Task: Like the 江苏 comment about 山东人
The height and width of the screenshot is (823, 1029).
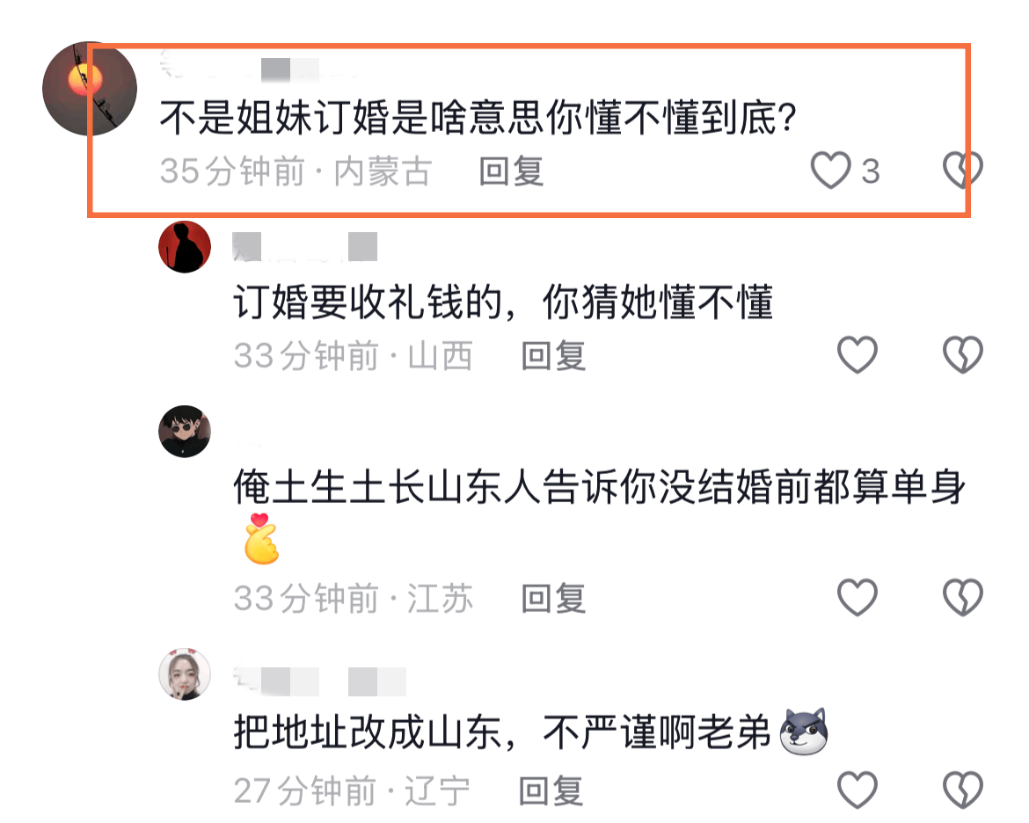Action: coord(857,597)
